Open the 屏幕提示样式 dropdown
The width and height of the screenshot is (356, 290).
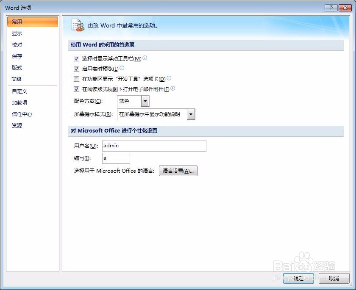[x=191, y=114]
